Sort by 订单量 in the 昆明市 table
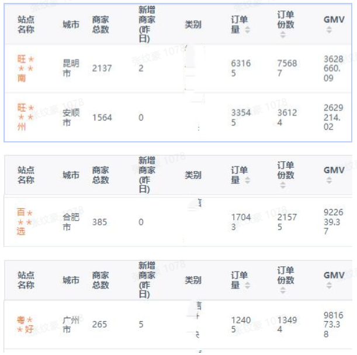Image resolution: width=357 pixels, height=355 pixels. [247, 30]
